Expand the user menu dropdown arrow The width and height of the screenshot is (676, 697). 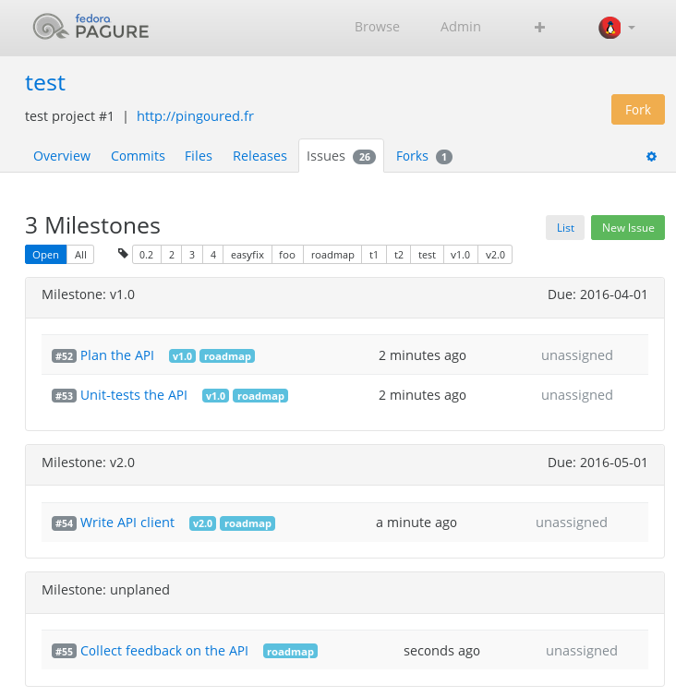pos(632,28)
